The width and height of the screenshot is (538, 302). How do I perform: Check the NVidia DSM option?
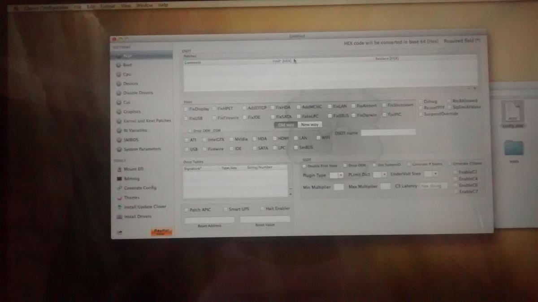click(x=231, y=139)
